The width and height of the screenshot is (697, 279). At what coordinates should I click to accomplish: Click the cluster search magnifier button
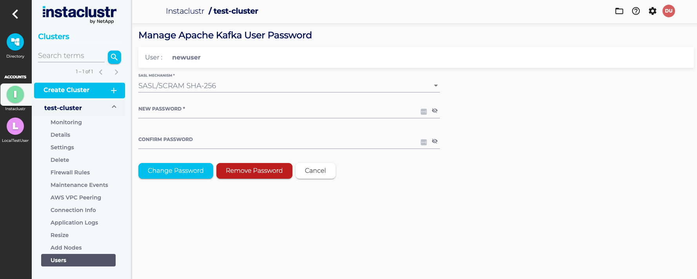(114, 57)
